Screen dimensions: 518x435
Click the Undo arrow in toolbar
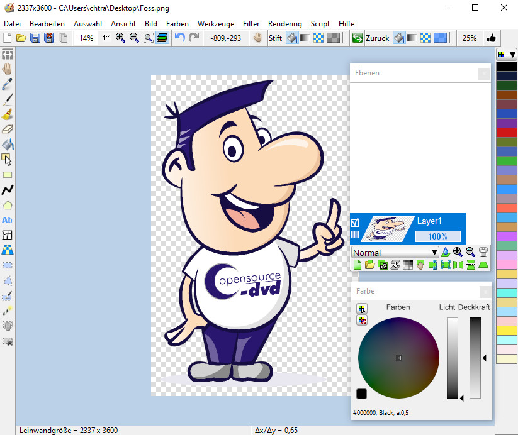[180, 38]
